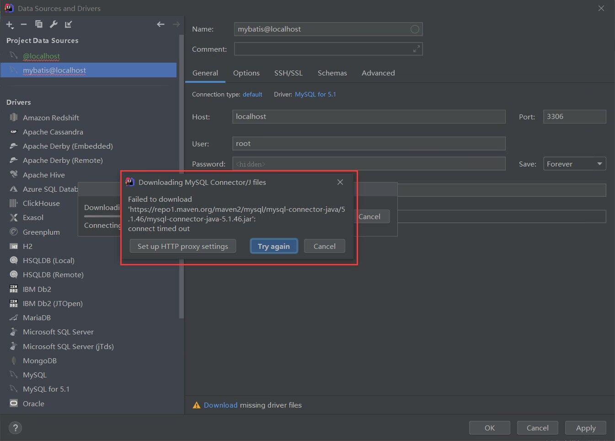Click the User field showing root
The height and width of the screenshot is (441, 615).
369,144
